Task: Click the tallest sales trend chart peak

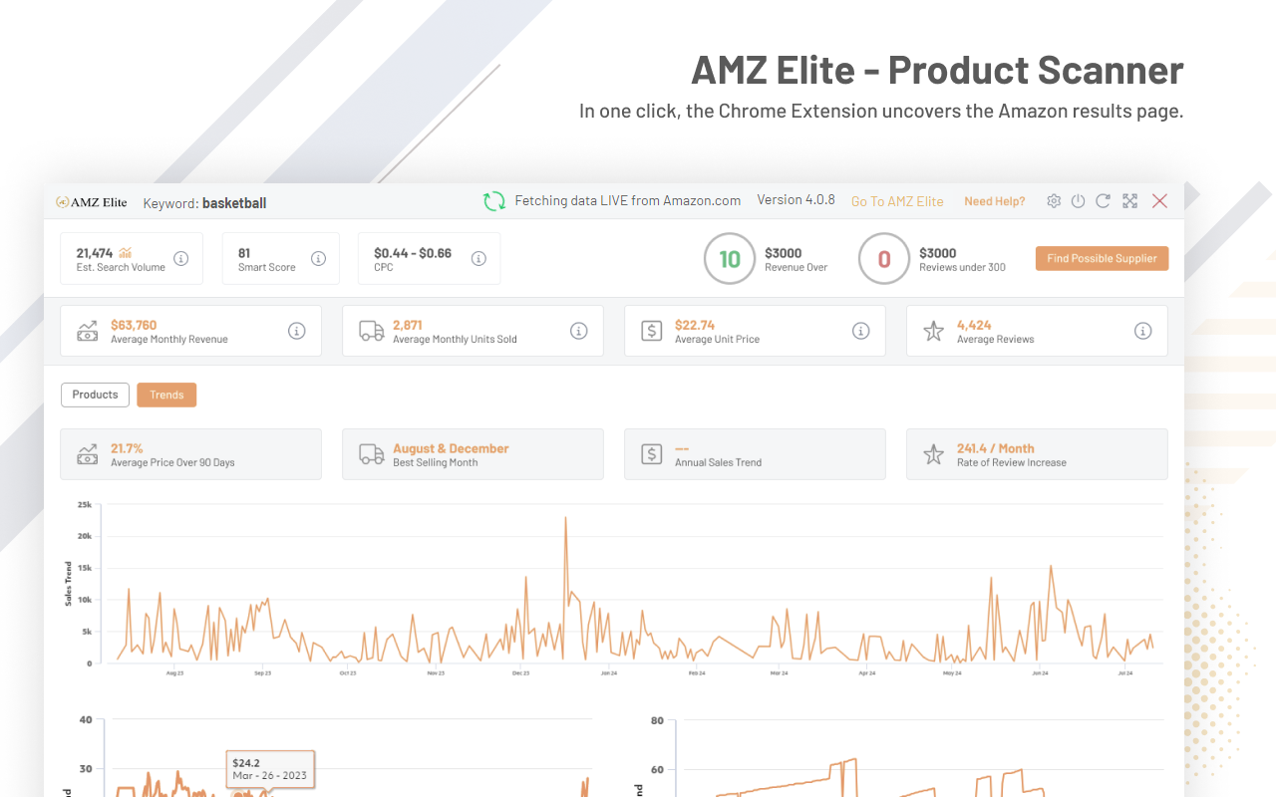Action: tap(565, 518)
